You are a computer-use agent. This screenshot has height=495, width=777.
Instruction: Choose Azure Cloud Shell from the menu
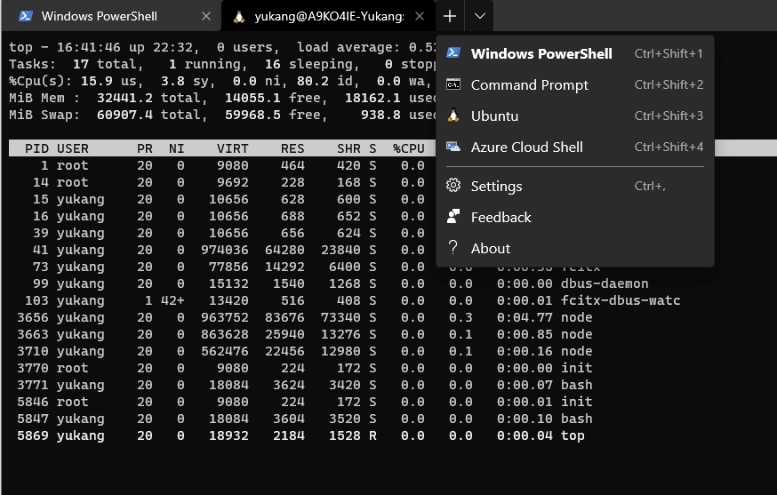(x=575, y=148)
